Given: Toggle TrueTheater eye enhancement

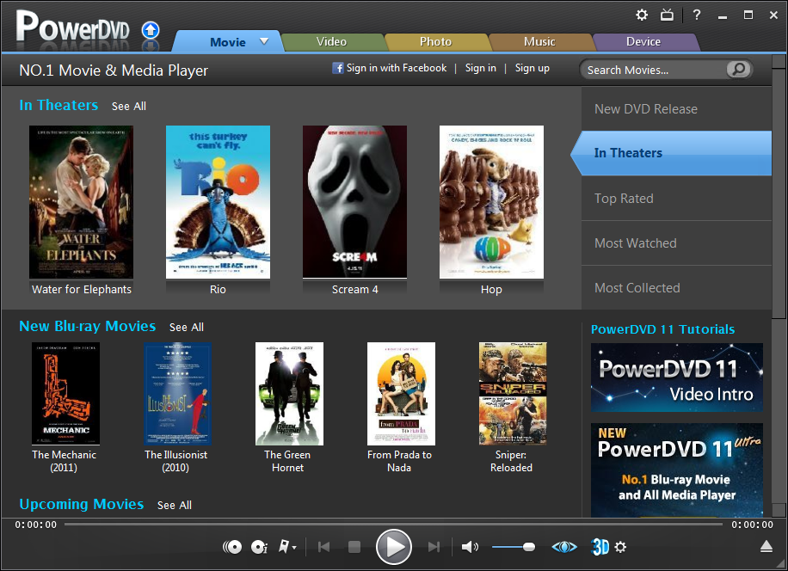Looking at the screenshot, I should pyautogui.click(x=564, y=547).
